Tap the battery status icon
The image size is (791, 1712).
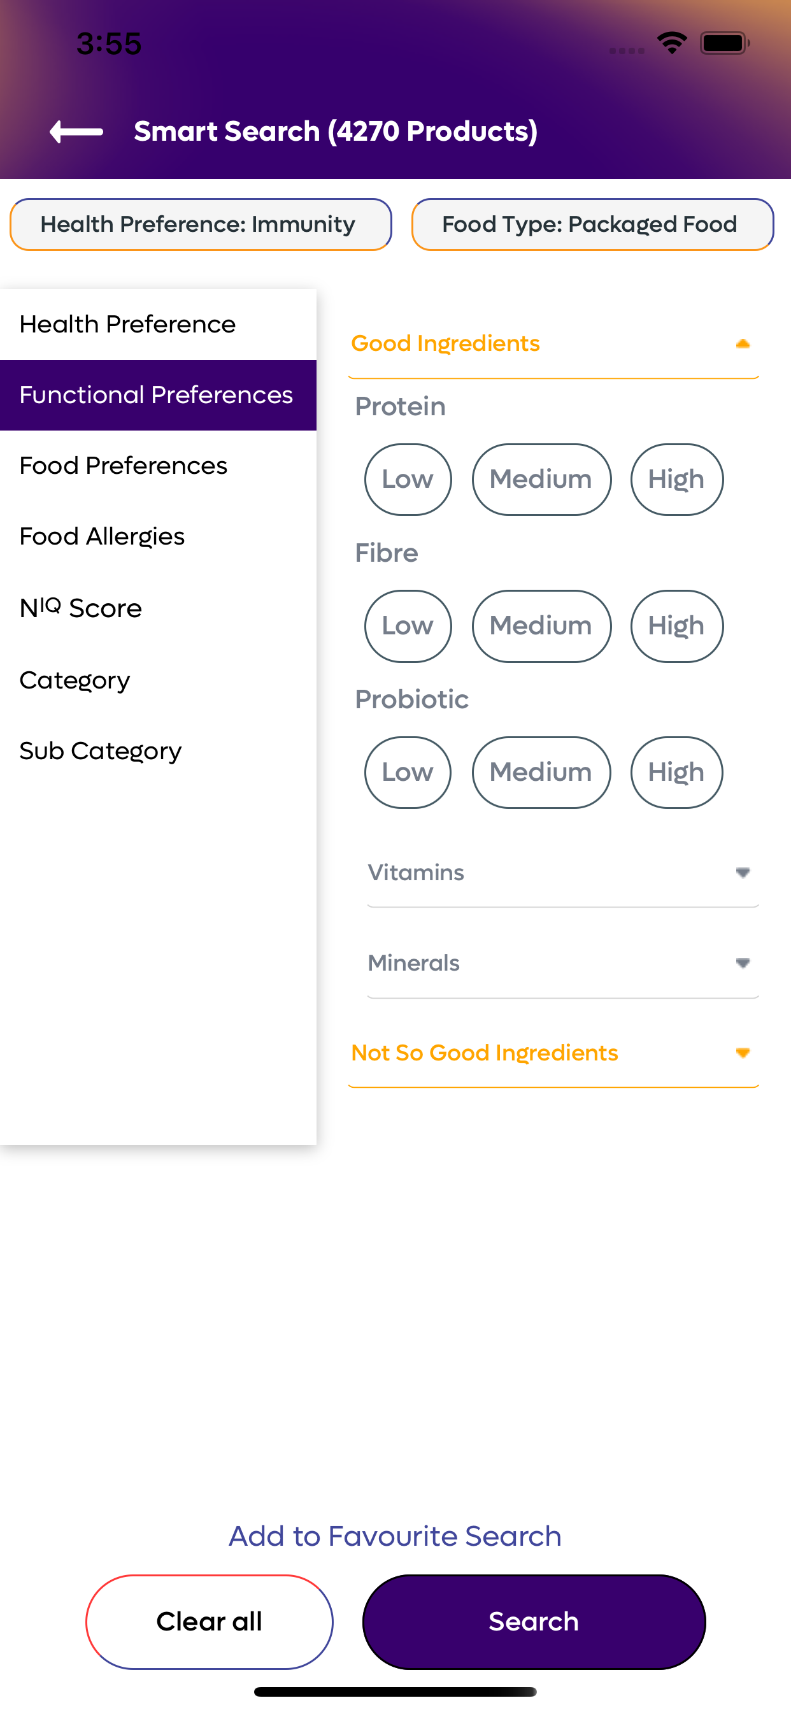[x=725, y=43]
